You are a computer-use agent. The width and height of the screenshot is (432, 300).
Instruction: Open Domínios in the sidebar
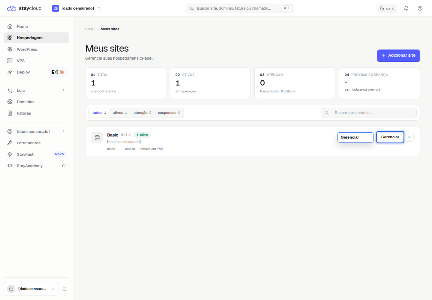pos(36,102)
